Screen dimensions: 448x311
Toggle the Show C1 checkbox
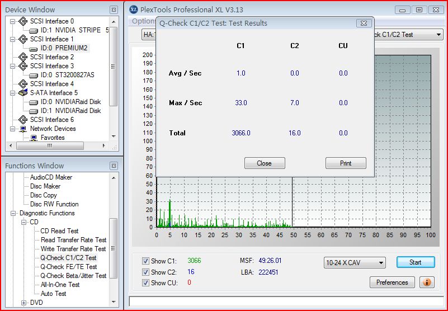[x=145, y=261]
